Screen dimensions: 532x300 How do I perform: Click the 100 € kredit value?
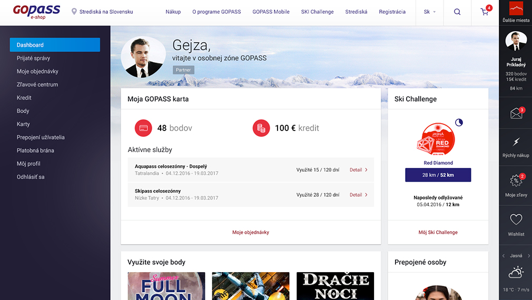click(x=297, y=128)
